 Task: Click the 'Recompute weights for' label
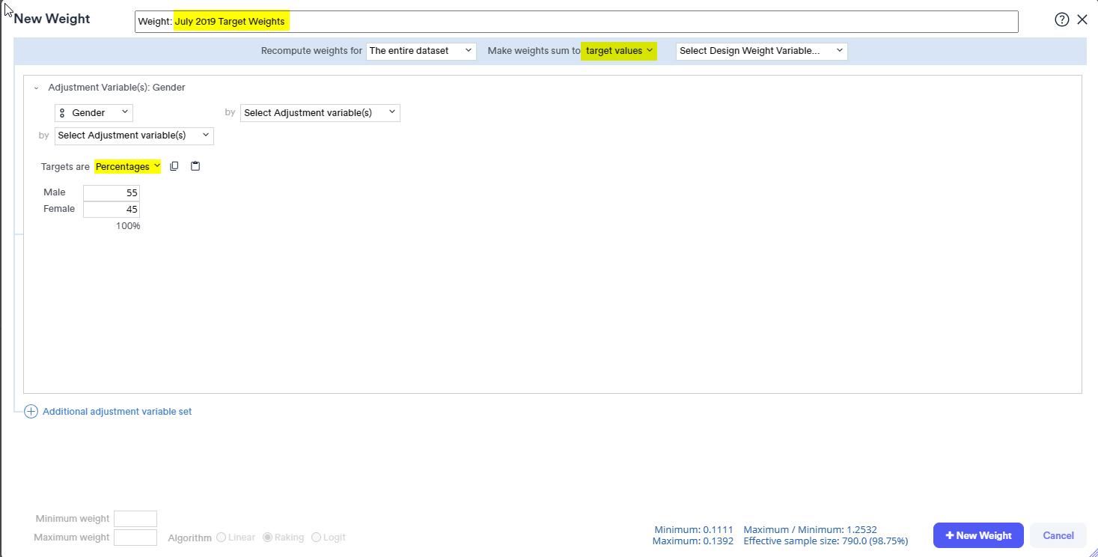pos(311,51)
